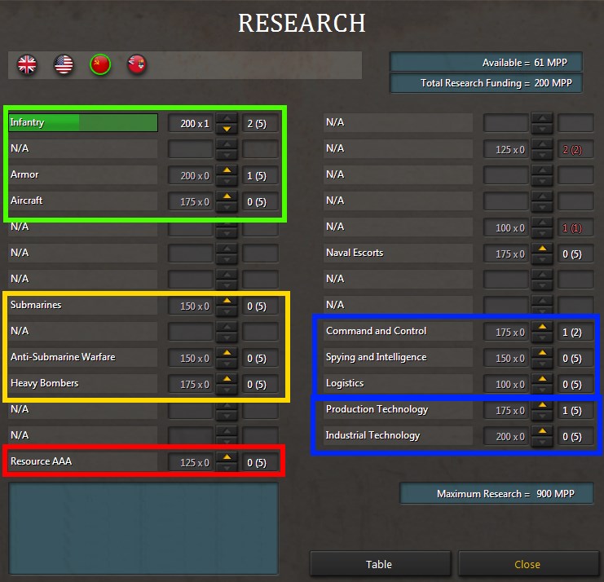Select the United Kingdom flag icon
The height and width of the screenshot is (582, 604).
(27, 64)
